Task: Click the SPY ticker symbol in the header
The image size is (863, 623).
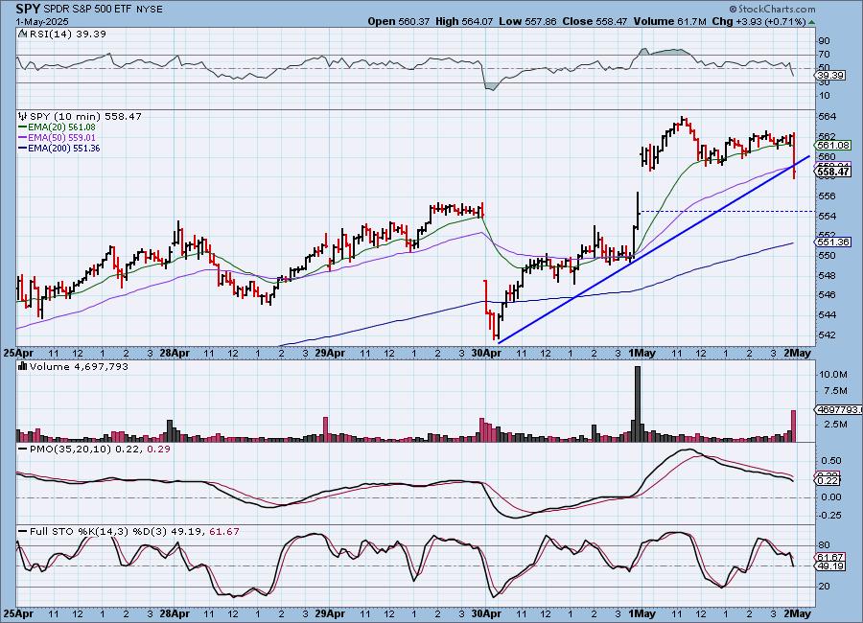Action: (27, 9)
